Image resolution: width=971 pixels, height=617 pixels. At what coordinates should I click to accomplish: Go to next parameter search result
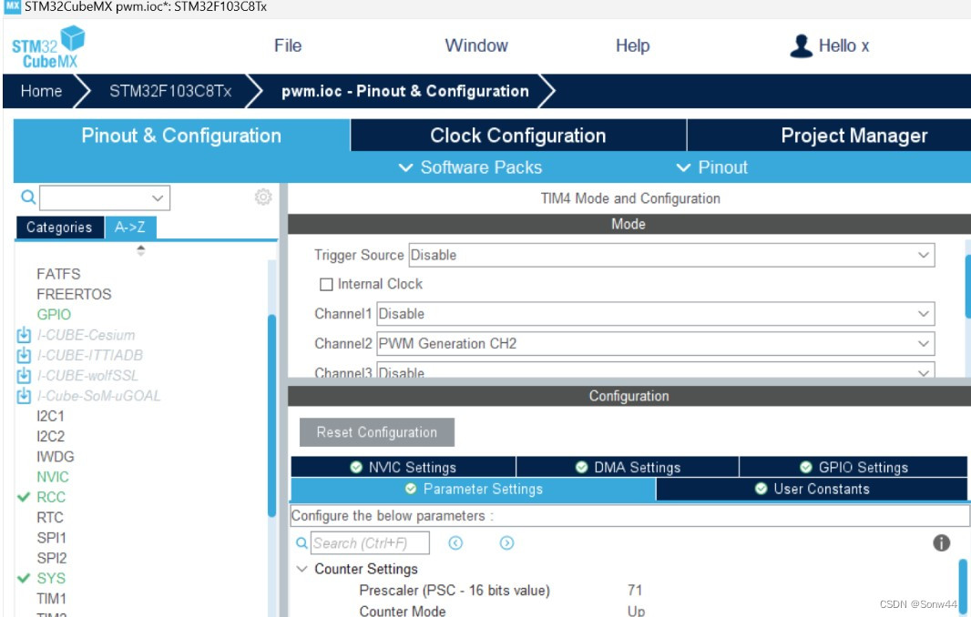coord(506,542)
